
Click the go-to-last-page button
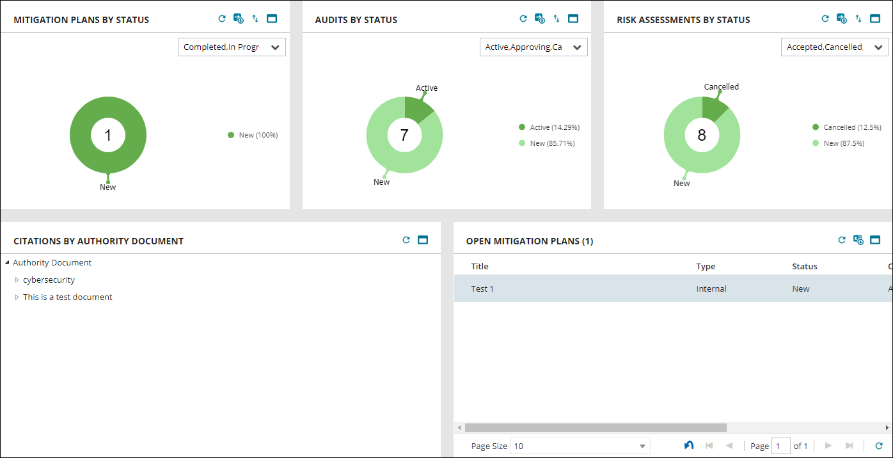(850, 446)
